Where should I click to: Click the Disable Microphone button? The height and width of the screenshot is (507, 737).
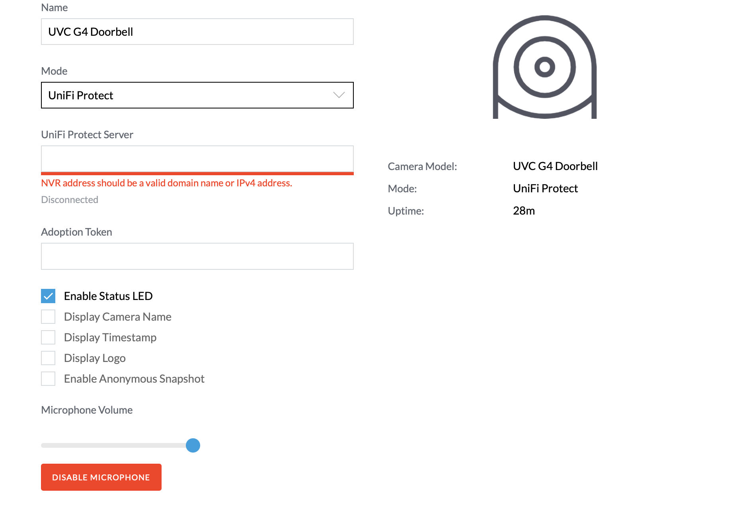[x=101, y=477]
